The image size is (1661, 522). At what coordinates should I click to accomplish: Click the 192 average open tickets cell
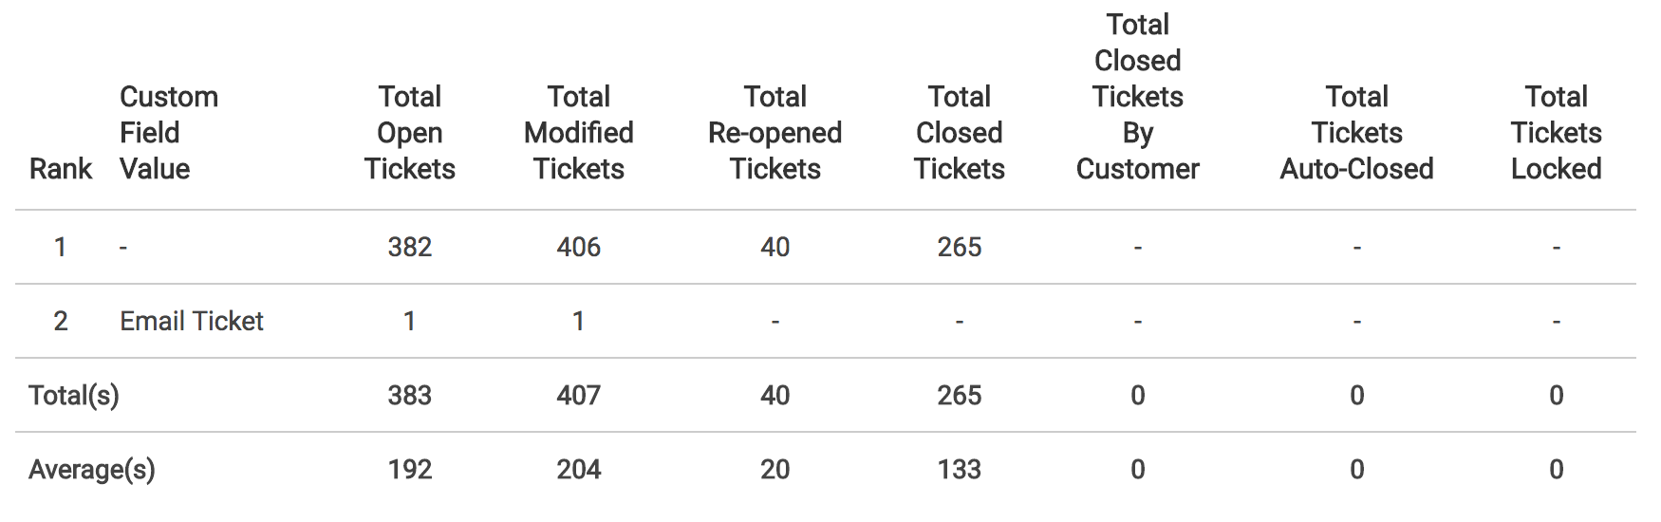[409, 469]
